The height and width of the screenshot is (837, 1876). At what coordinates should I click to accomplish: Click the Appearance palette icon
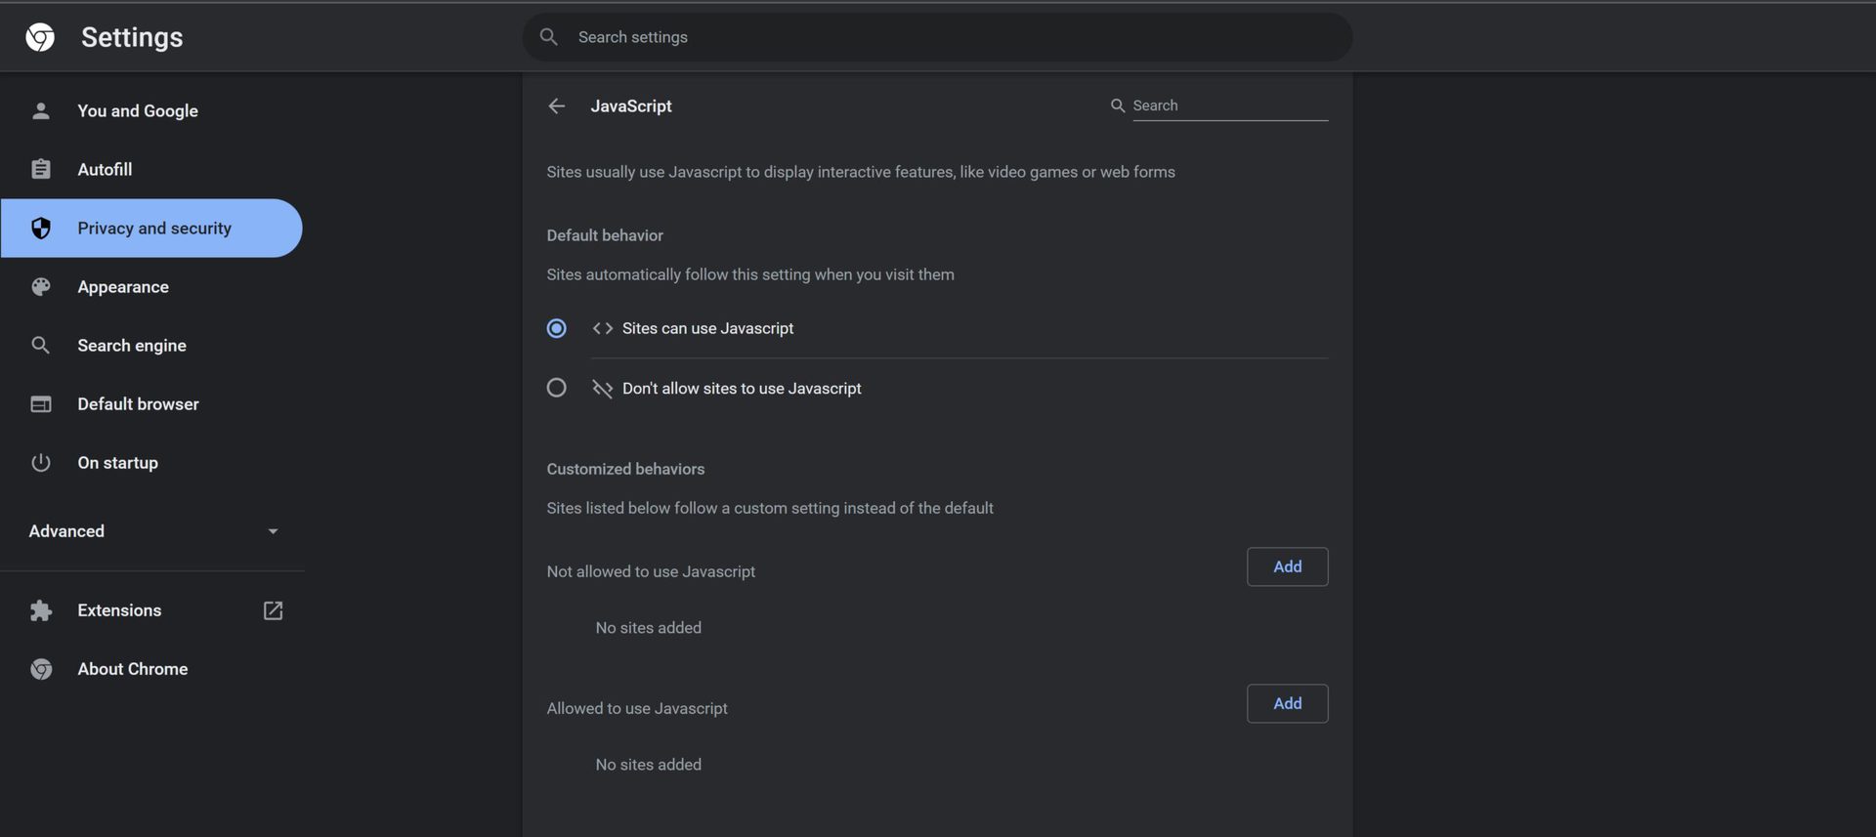40,286
